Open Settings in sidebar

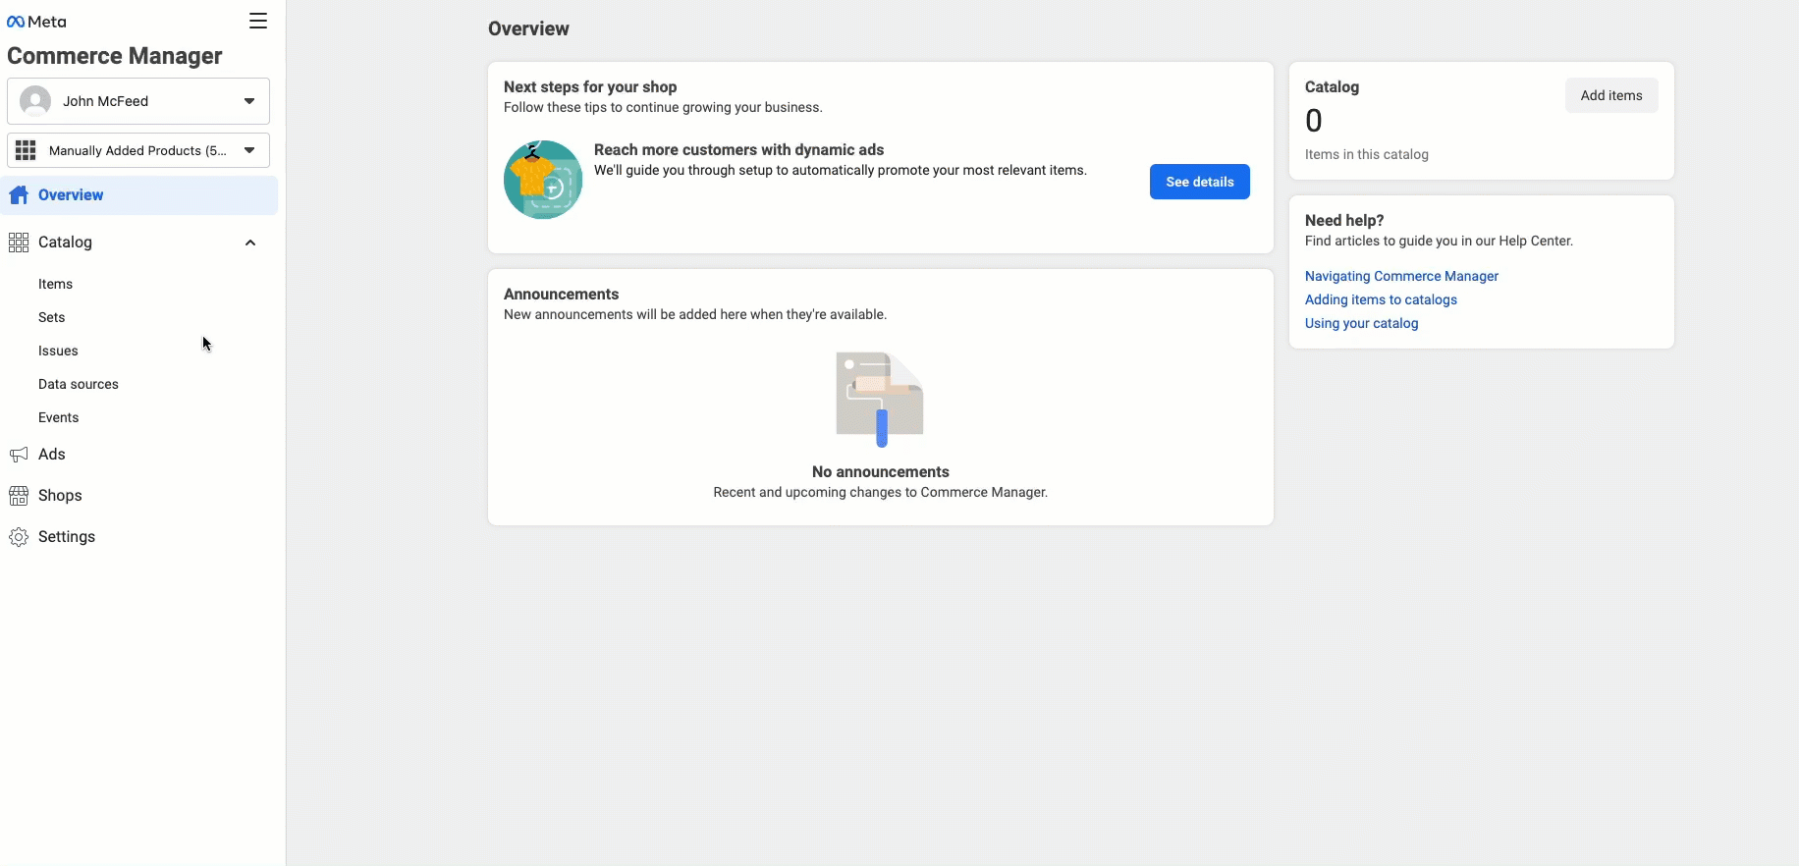click(x=67, y=537)
